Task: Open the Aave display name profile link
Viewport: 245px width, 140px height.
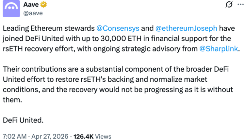Action: pos(30,5)
